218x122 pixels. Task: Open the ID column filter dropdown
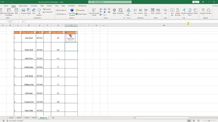(42, 33)
